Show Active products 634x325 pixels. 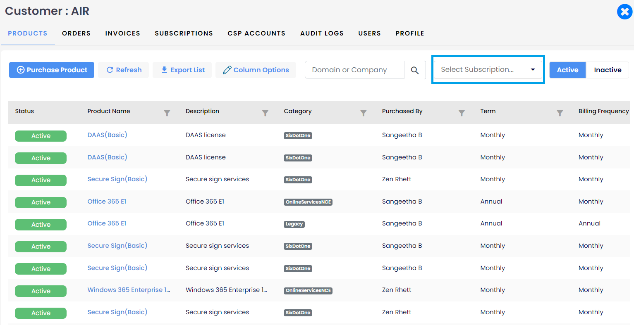click(567, 70)
